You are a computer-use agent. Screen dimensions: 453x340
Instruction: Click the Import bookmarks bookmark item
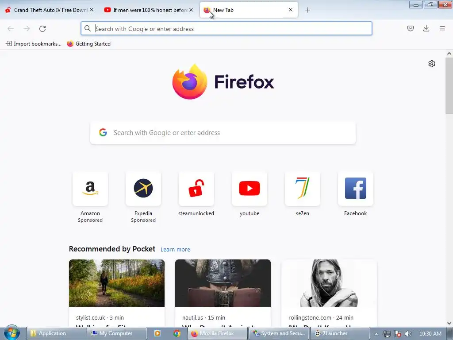click(x=34, y=44)
